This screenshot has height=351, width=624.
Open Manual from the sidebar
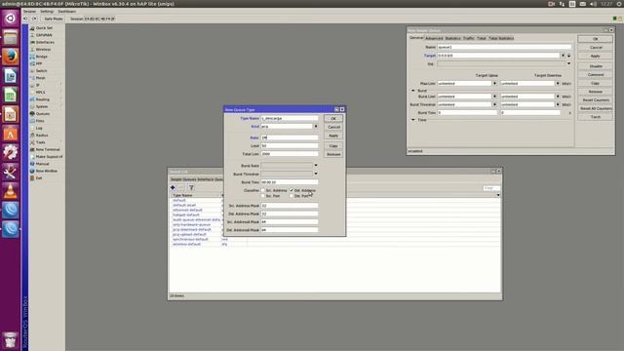coord(42,164)
